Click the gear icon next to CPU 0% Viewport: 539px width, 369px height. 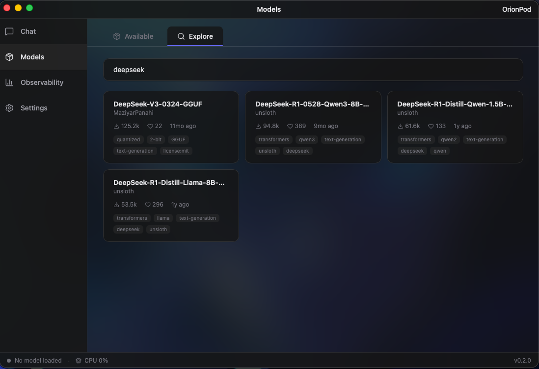[x=79, y=360]
